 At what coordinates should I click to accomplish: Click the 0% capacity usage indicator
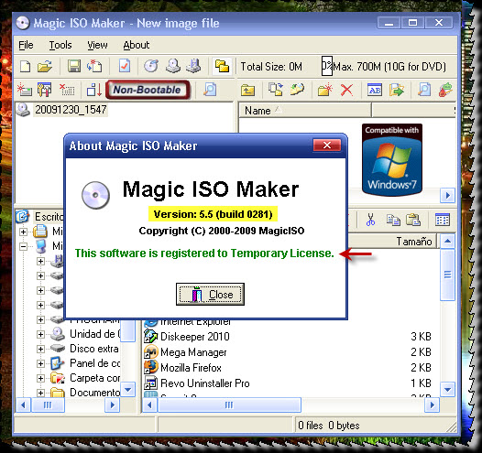[327, 66]
